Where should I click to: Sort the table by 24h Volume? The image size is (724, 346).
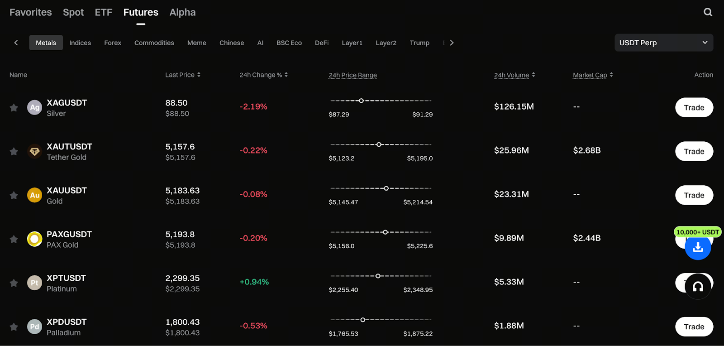click(x=533, y=75)
